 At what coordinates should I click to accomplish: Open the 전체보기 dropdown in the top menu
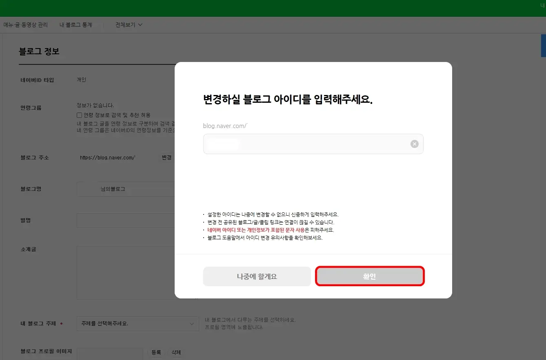point(128,24)
